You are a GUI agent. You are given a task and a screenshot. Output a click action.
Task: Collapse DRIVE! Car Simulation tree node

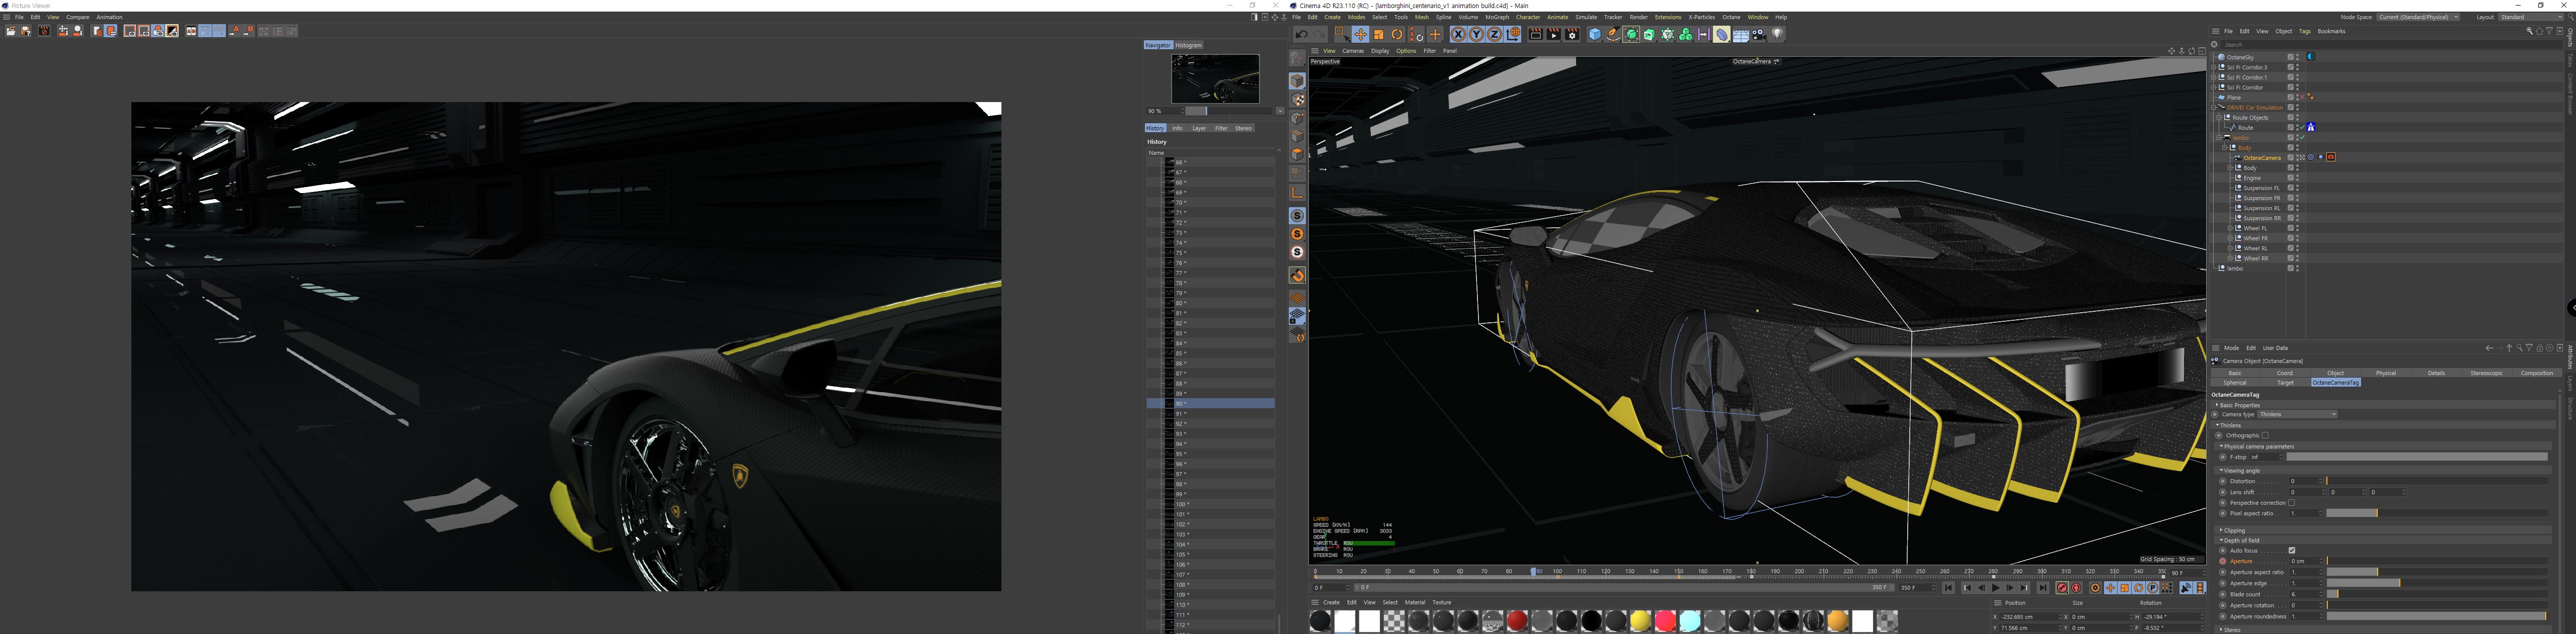coord(2214,108)
